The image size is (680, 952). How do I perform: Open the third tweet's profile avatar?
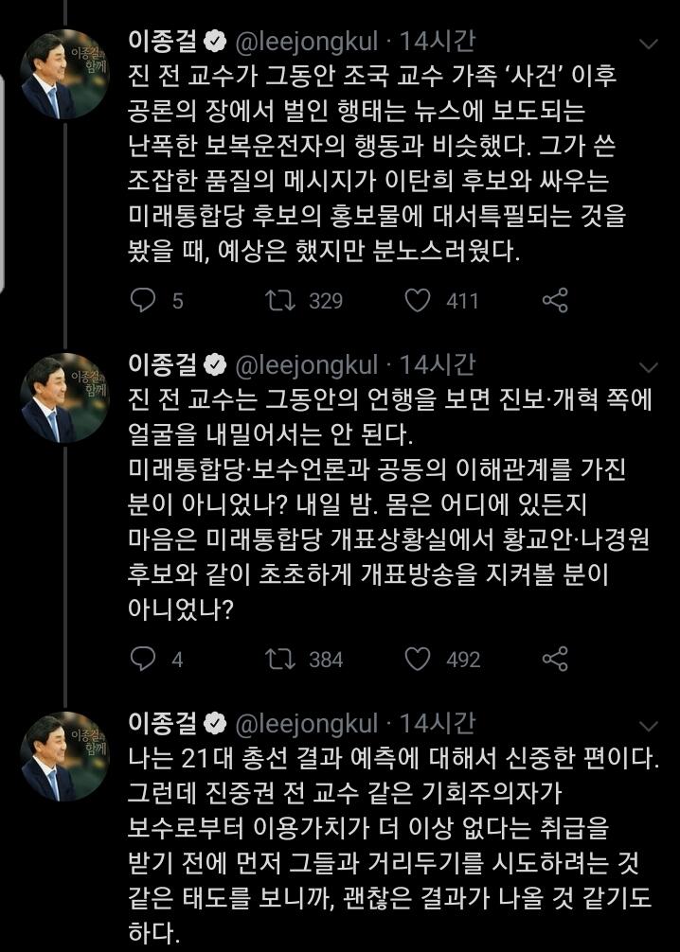point(65,756)
